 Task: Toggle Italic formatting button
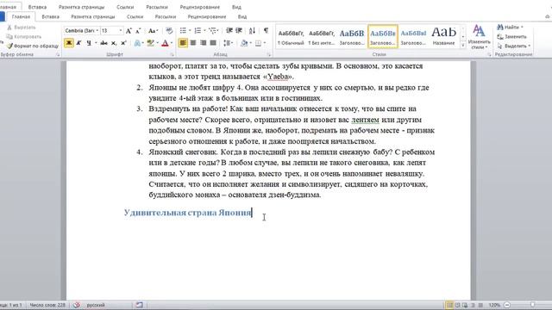pyautogui.click(x=78, y=43)
